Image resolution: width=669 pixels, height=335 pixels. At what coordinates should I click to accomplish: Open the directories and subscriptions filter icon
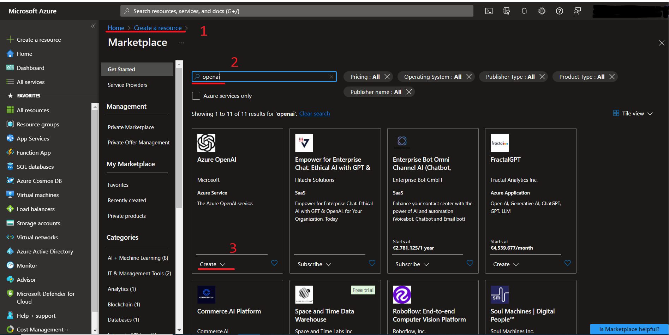(x=507, y=11)
